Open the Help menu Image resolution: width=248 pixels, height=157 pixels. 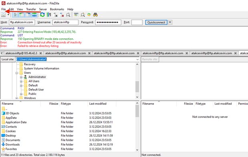70,9
